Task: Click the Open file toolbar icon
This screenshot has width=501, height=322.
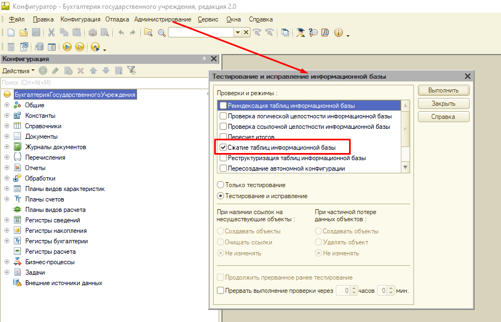Action: click(x=24, y=32)
